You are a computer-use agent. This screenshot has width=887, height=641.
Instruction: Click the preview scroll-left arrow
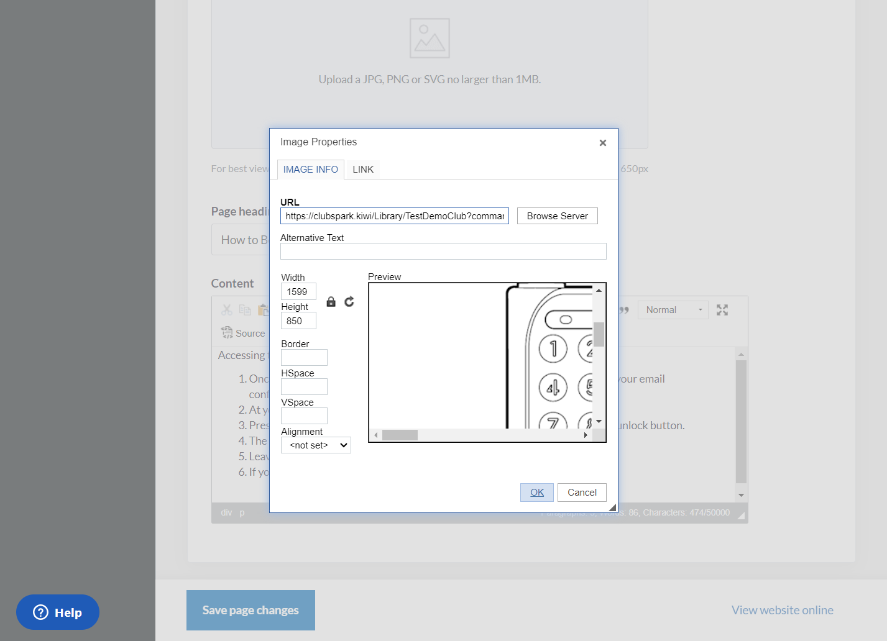375,435
